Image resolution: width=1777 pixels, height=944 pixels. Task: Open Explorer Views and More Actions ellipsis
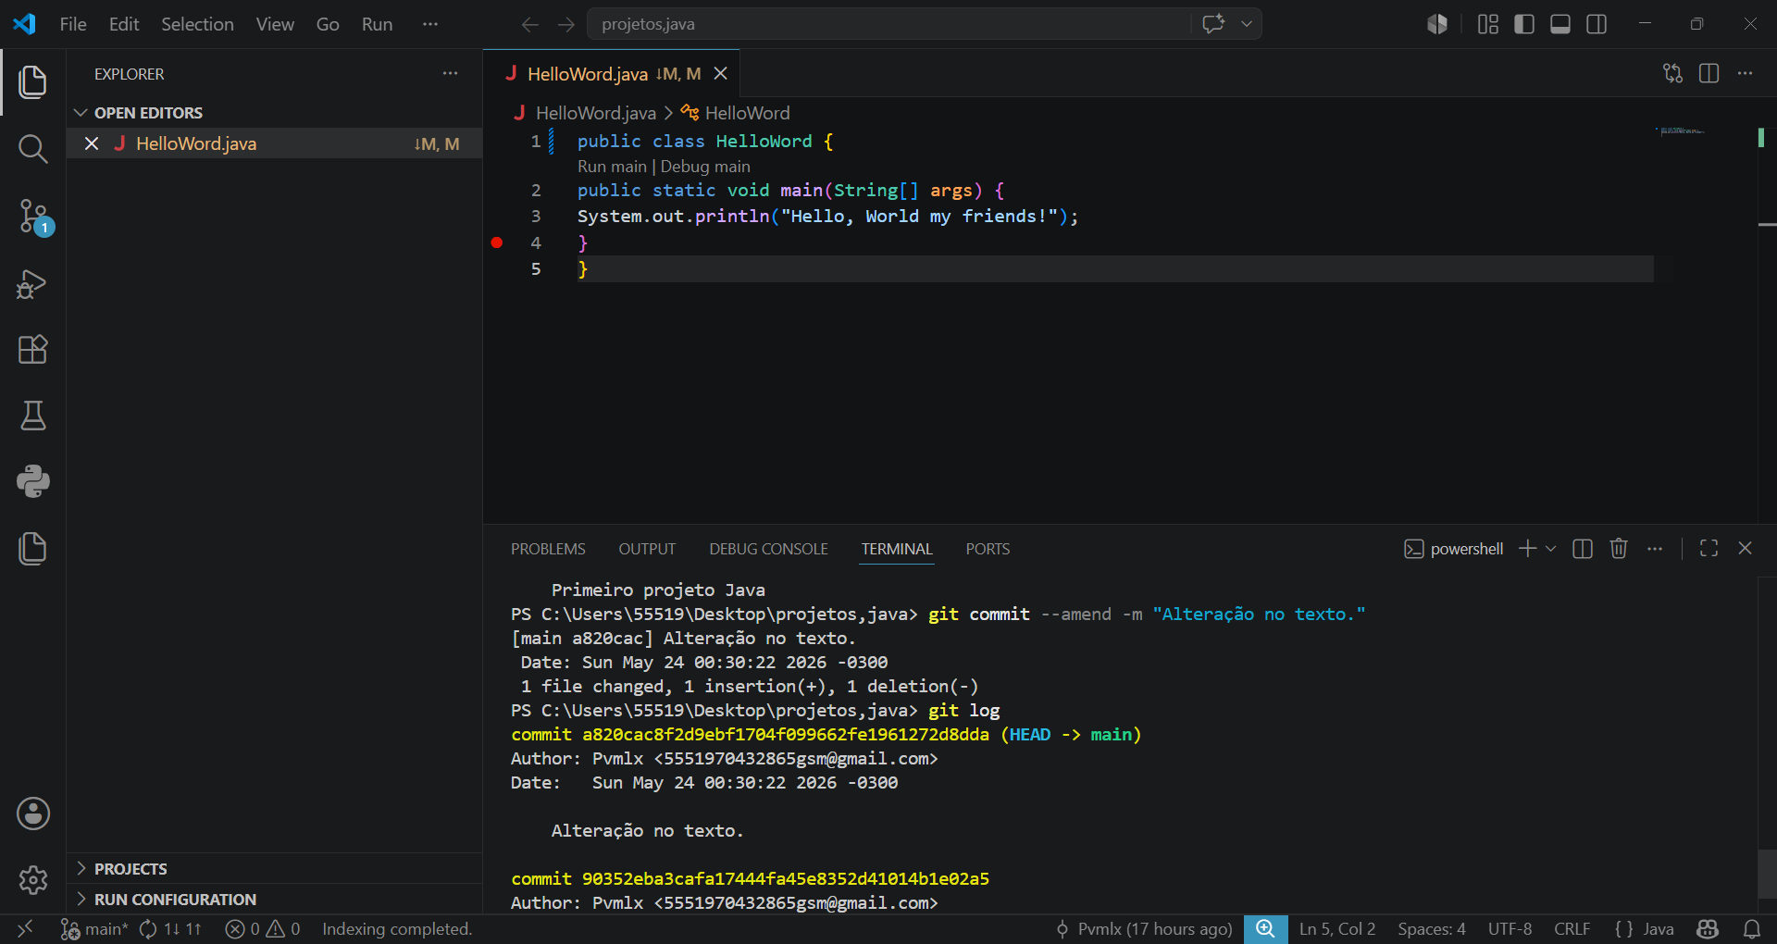coord(450,73)
